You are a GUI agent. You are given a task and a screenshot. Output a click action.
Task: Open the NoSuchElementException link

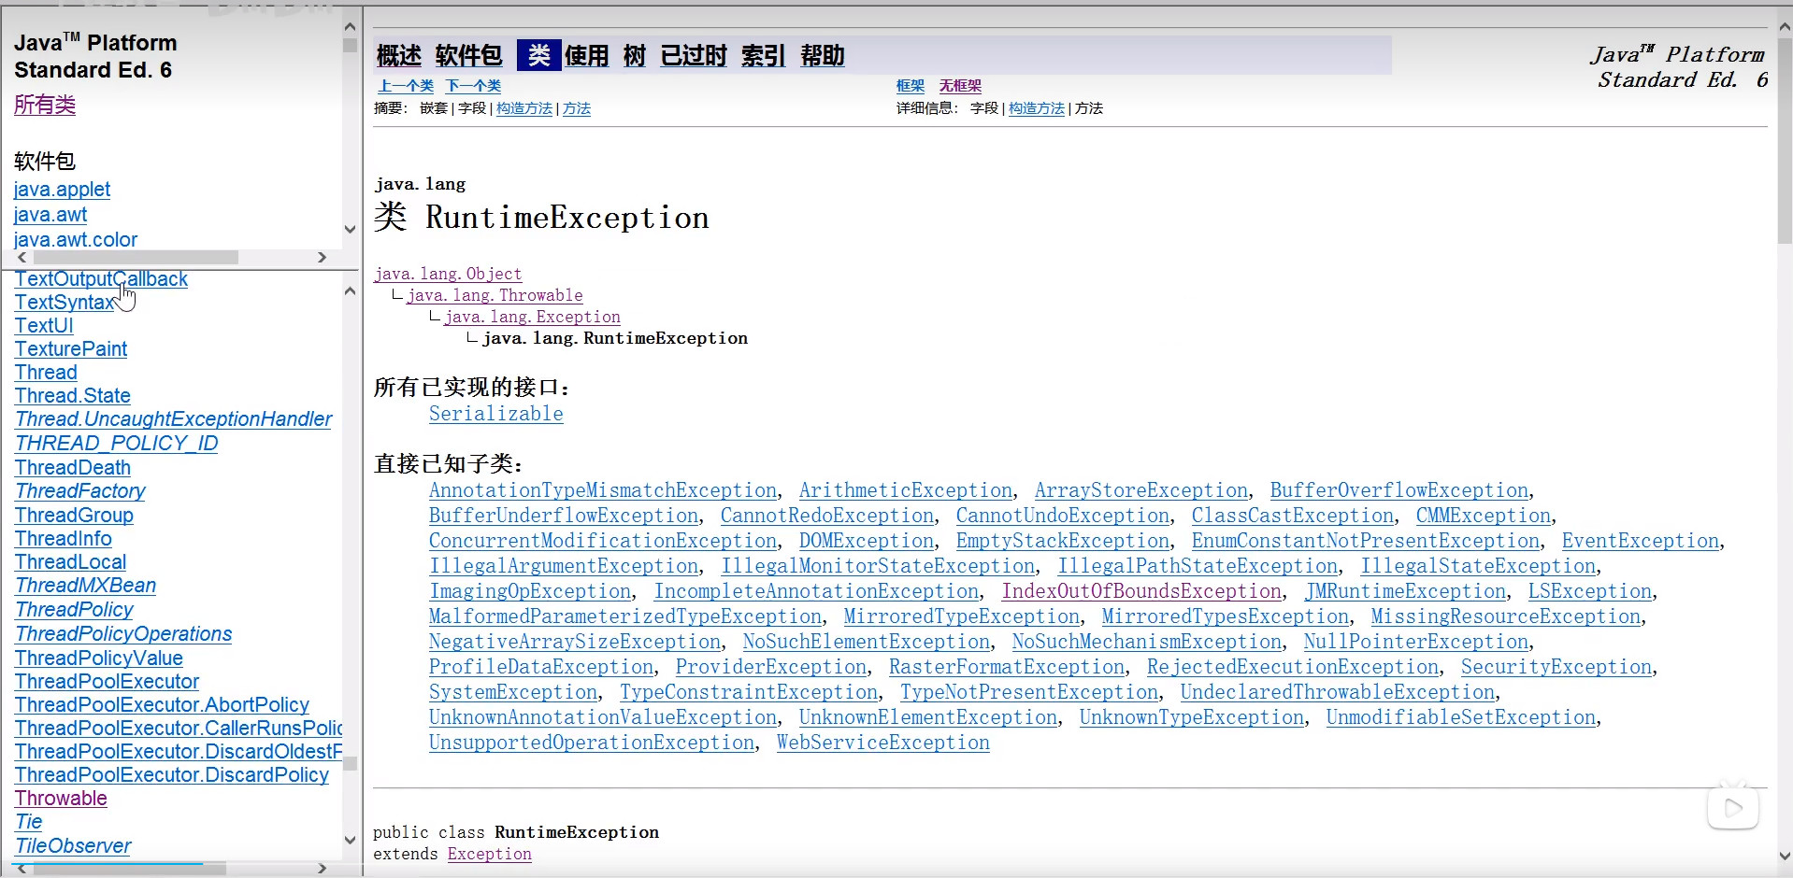click(x=867, y=642)
